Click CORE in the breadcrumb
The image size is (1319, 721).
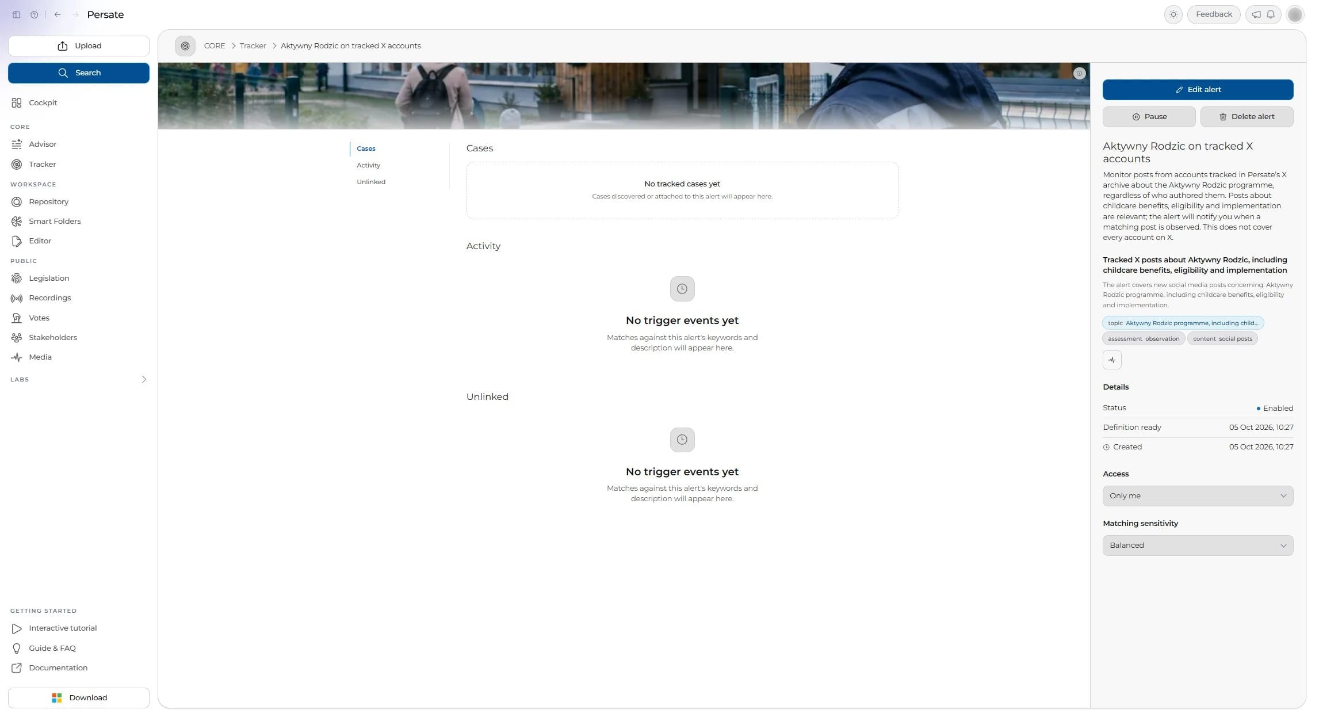click(x=215, y=46)
